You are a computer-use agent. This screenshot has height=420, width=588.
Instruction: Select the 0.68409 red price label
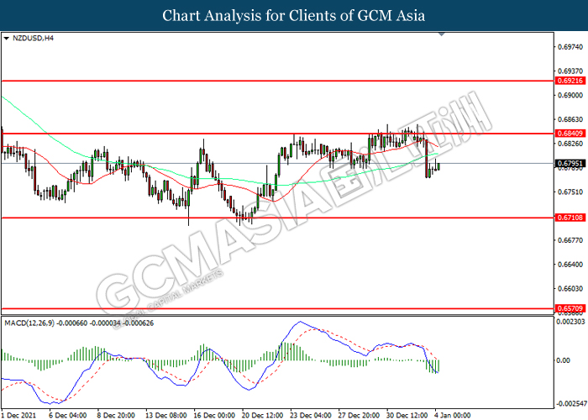[570, 134]
